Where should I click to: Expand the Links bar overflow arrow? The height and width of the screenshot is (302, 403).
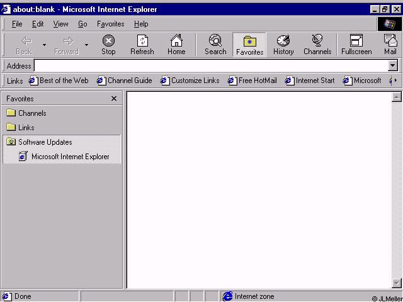tap(395, 81)
